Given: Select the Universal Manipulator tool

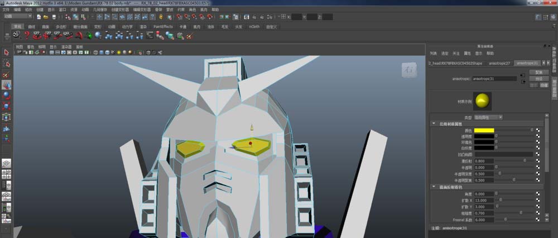Looking at the screenshot, I should coord(6,117).
